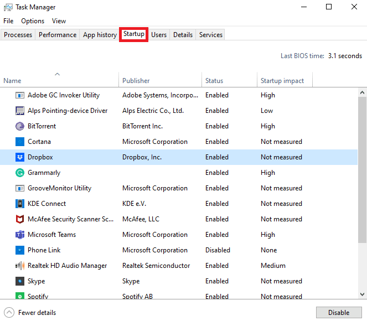Switch to the Services tab
The width and height of the screenshot is (367, 326).
[x=211, y=35]
